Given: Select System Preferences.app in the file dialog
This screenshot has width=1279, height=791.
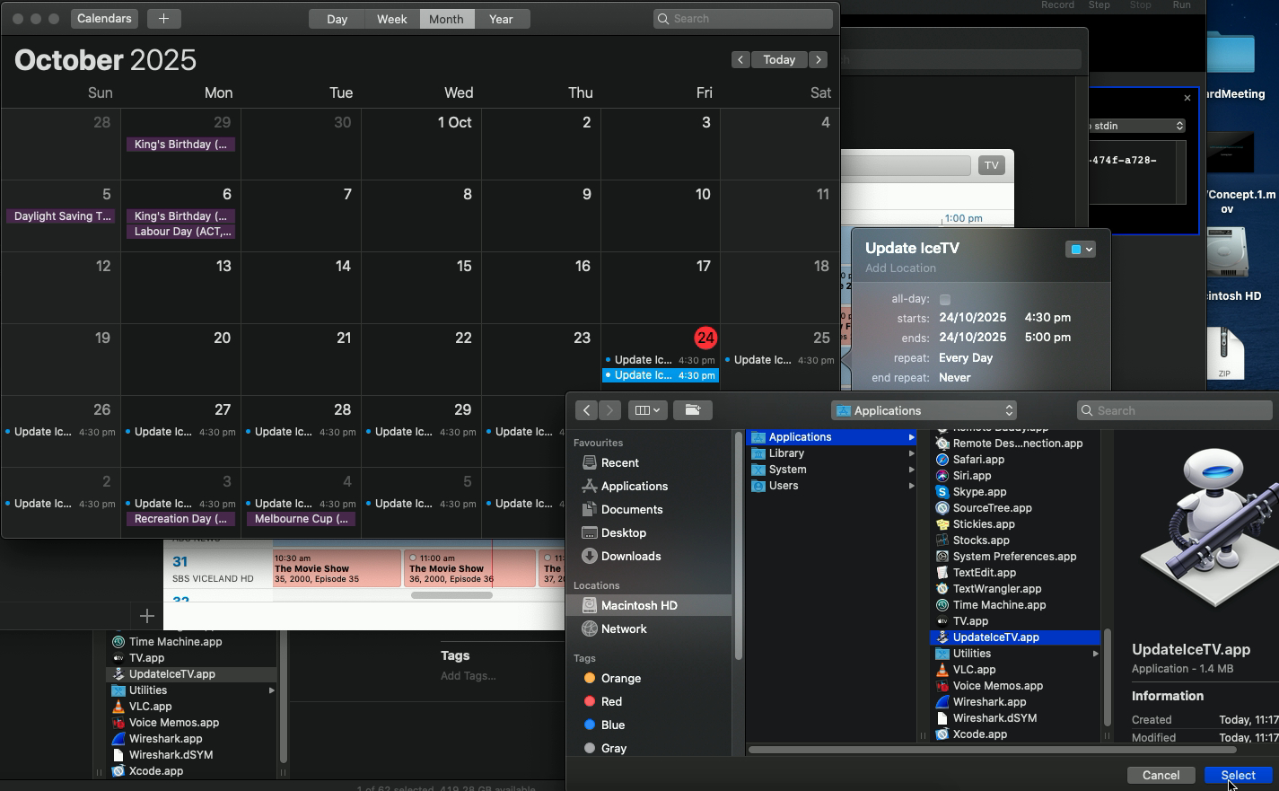Looking at the screenshot, I should pyautogui.click(x=1014, y=557).
